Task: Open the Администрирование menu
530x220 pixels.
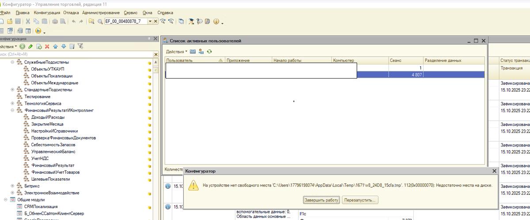Action: click(x=101, y=13)
